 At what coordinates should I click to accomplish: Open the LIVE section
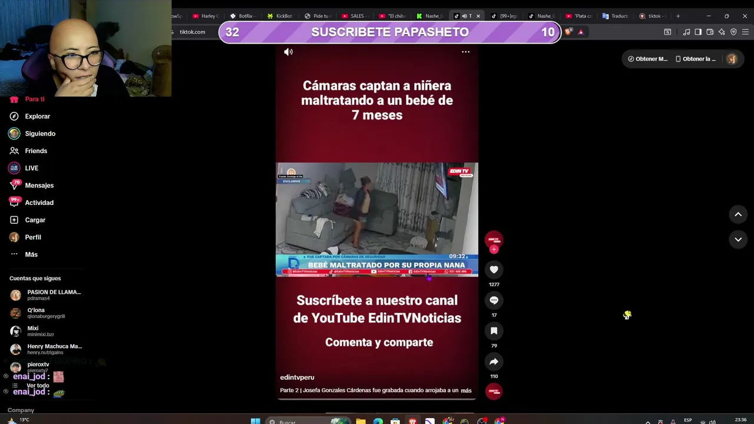31,168
